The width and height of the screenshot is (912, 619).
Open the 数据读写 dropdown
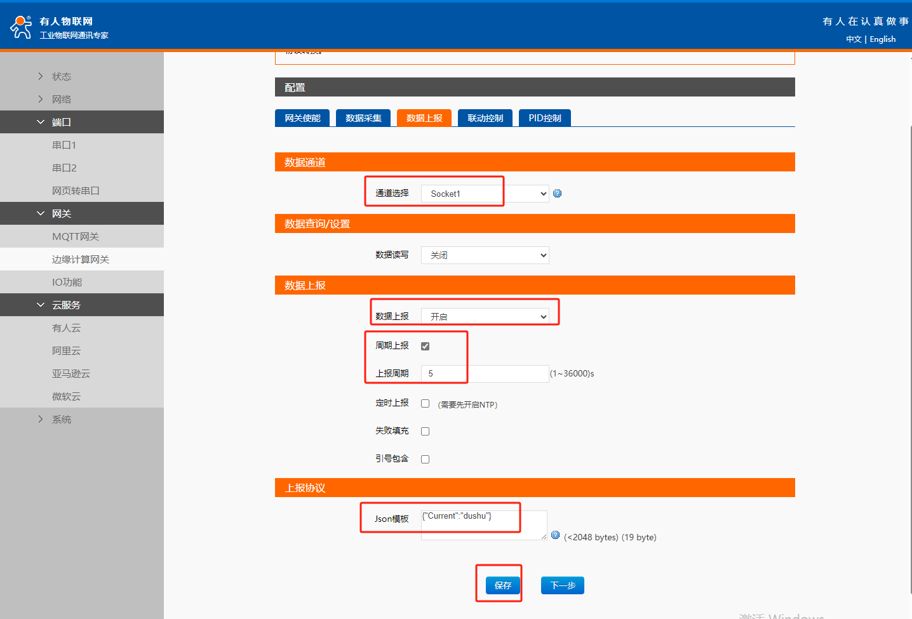click(x=485, y=255)
